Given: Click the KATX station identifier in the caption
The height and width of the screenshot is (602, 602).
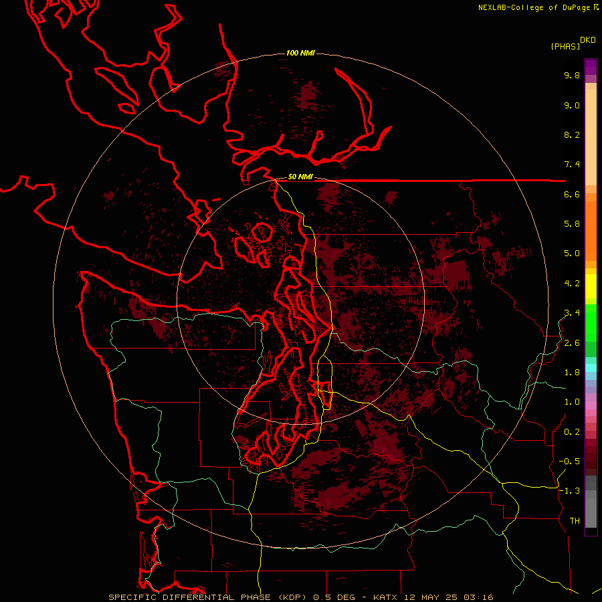Looking at the screenshot, I should coord(386,597).
